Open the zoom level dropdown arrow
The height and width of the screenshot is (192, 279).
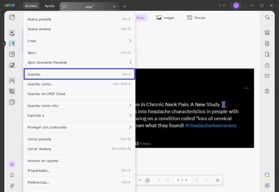tap(140, 180)
